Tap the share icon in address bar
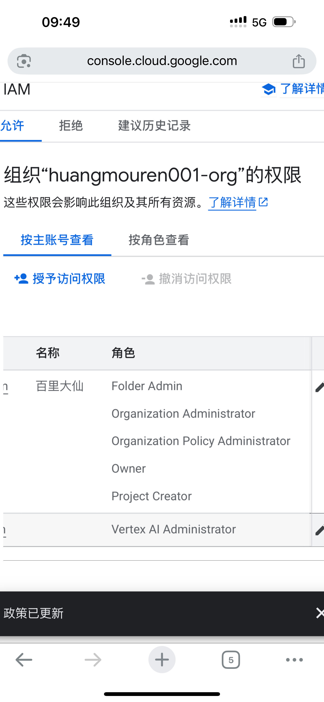 (299, 61)
